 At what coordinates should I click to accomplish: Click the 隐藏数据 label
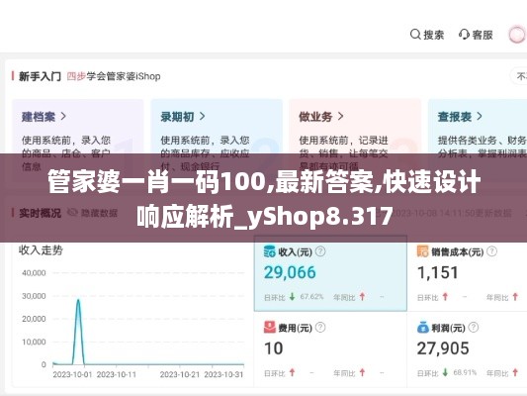[99, 213]
